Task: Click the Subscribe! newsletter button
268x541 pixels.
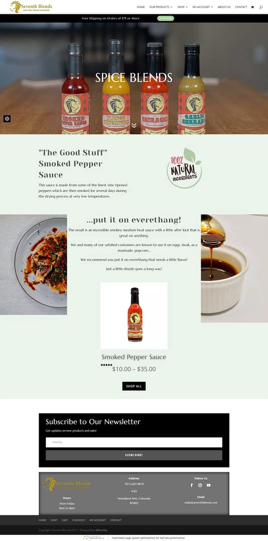Action: (x=134, y=455)
